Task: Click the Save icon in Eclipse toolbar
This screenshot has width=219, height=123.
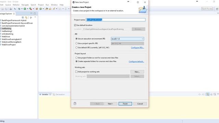Action: point(3,9)
